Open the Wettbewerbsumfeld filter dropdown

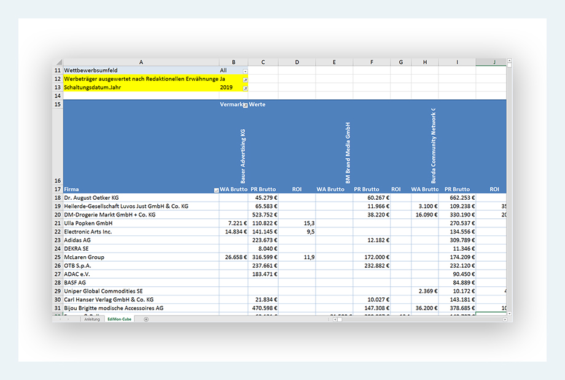(245, 71)
